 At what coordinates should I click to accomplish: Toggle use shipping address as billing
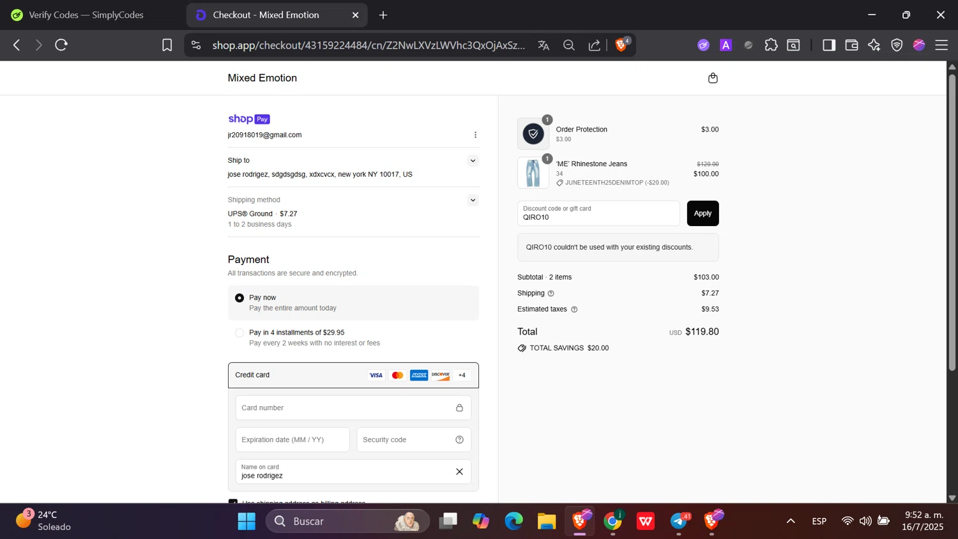[232, 501]
